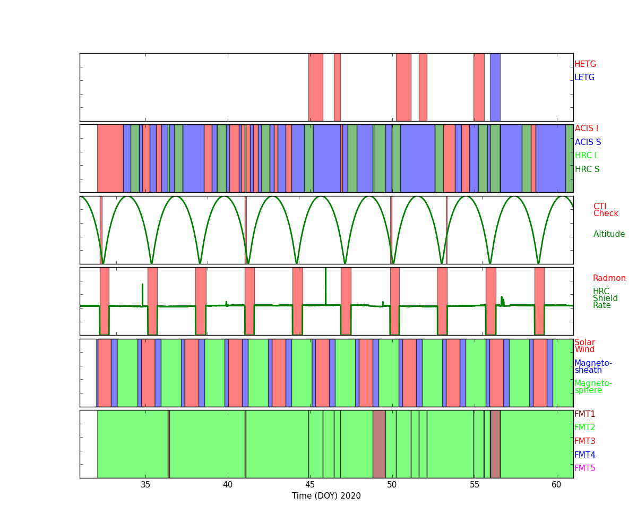Select the FMT1 legend label
637x531 pixels.
point(584,414)
